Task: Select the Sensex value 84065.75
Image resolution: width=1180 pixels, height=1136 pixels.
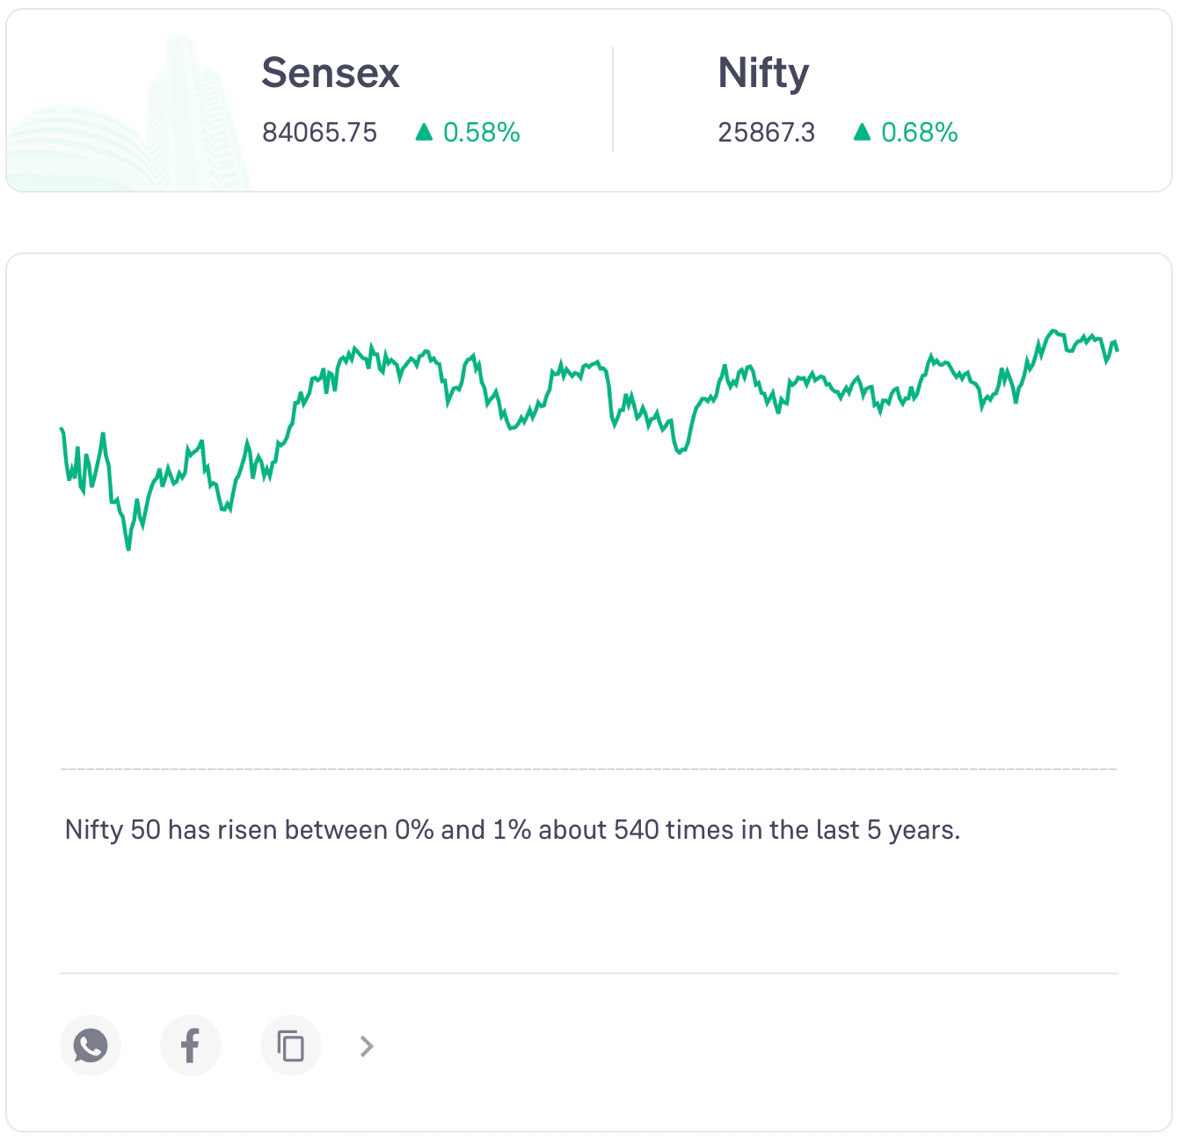Action: (x=319, y=133)
